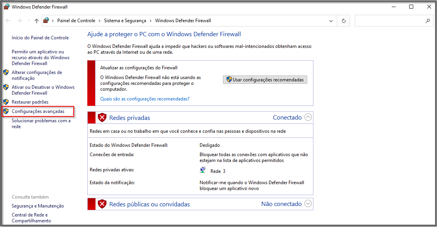The width and height of the screenshot is (437, 227).
Task: Click the Forward navigation arrow
Action: tap(19, 21)
